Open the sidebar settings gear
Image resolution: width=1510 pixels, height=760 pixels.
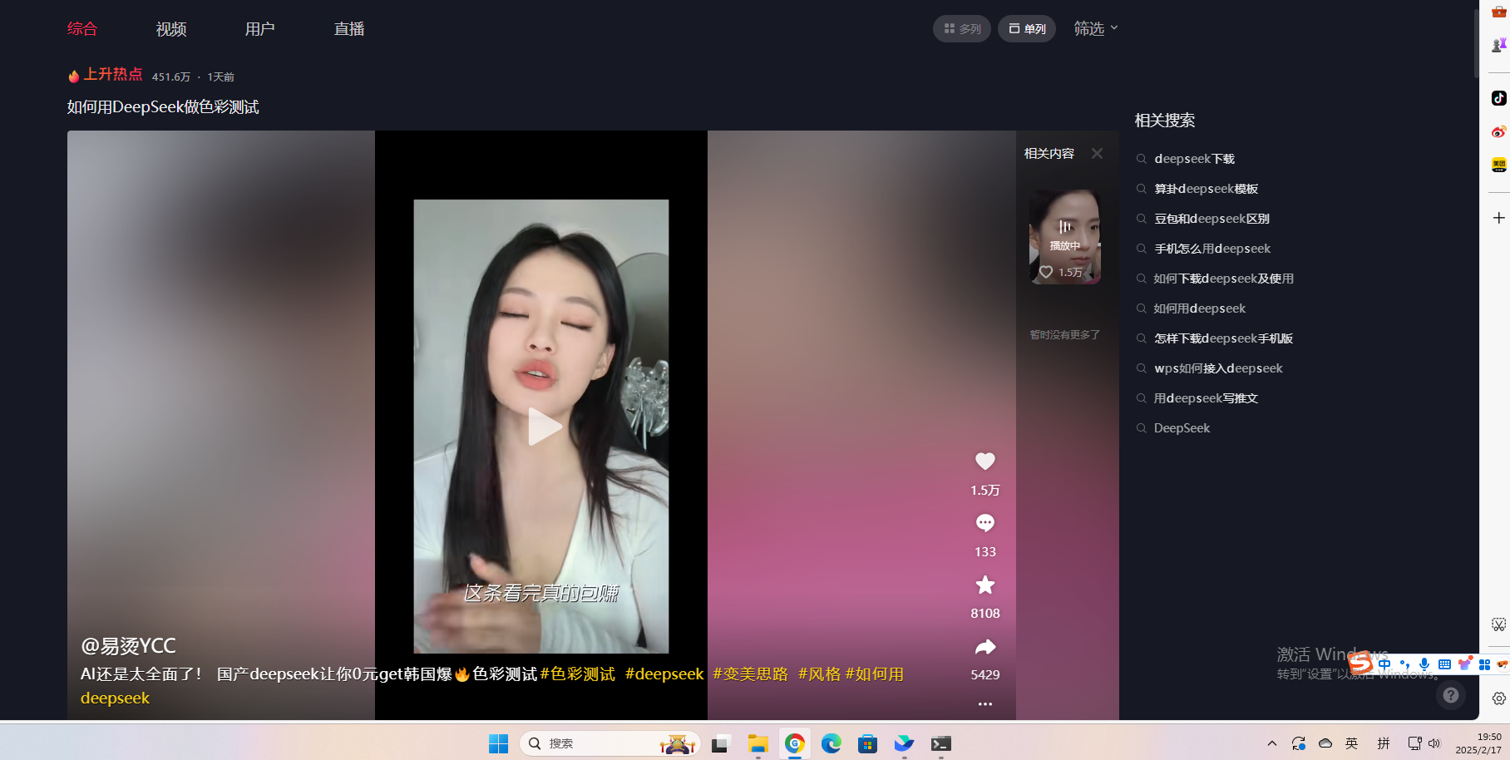[1498, 698]
